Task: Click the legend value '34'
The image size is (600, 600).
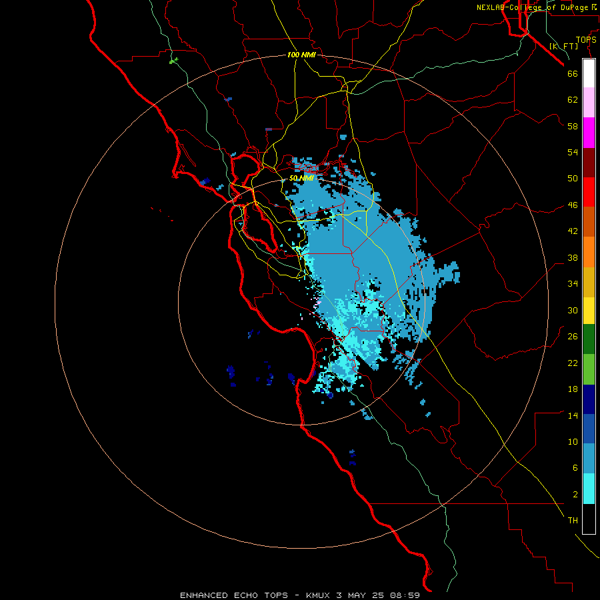Action: pyautogui.click(x=573, y=284)
